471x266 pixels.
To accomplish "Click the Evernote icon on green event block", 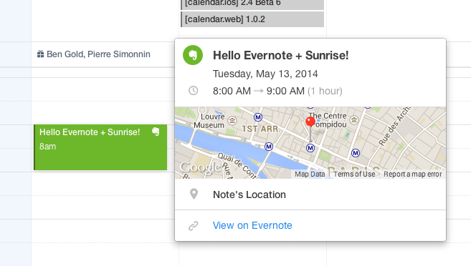I will [x=156, y=132].
